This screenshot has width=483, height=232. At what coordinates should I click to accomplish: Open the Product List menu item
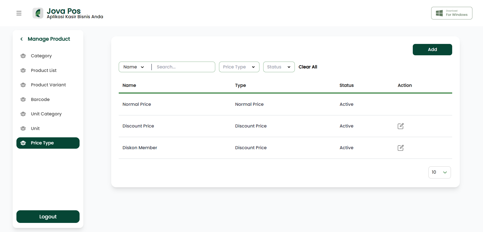point(48,70)
